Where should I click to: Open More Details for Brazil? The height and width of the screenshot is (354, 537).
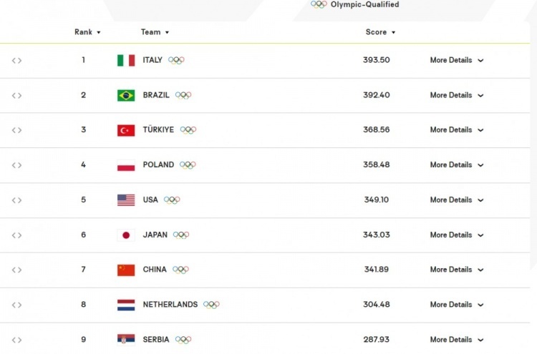tap(457, 95)
